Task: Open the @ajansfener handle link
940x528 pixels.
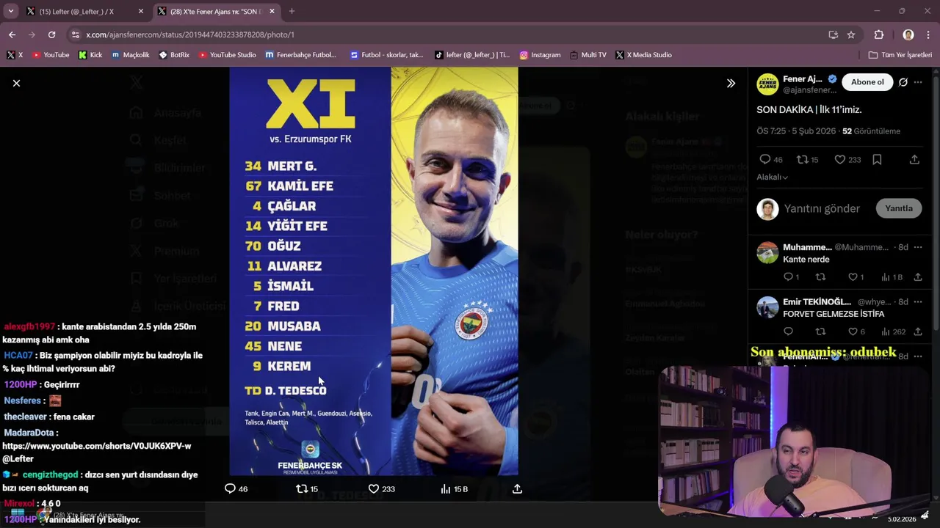Action: (x=809, y=90)
